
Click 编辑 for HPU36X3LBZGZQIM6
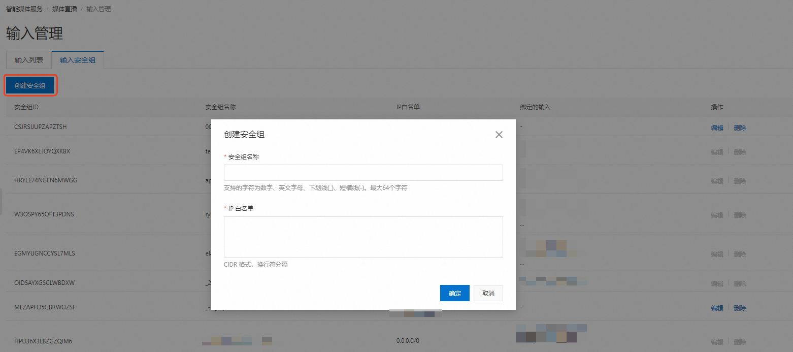[717, 342]
